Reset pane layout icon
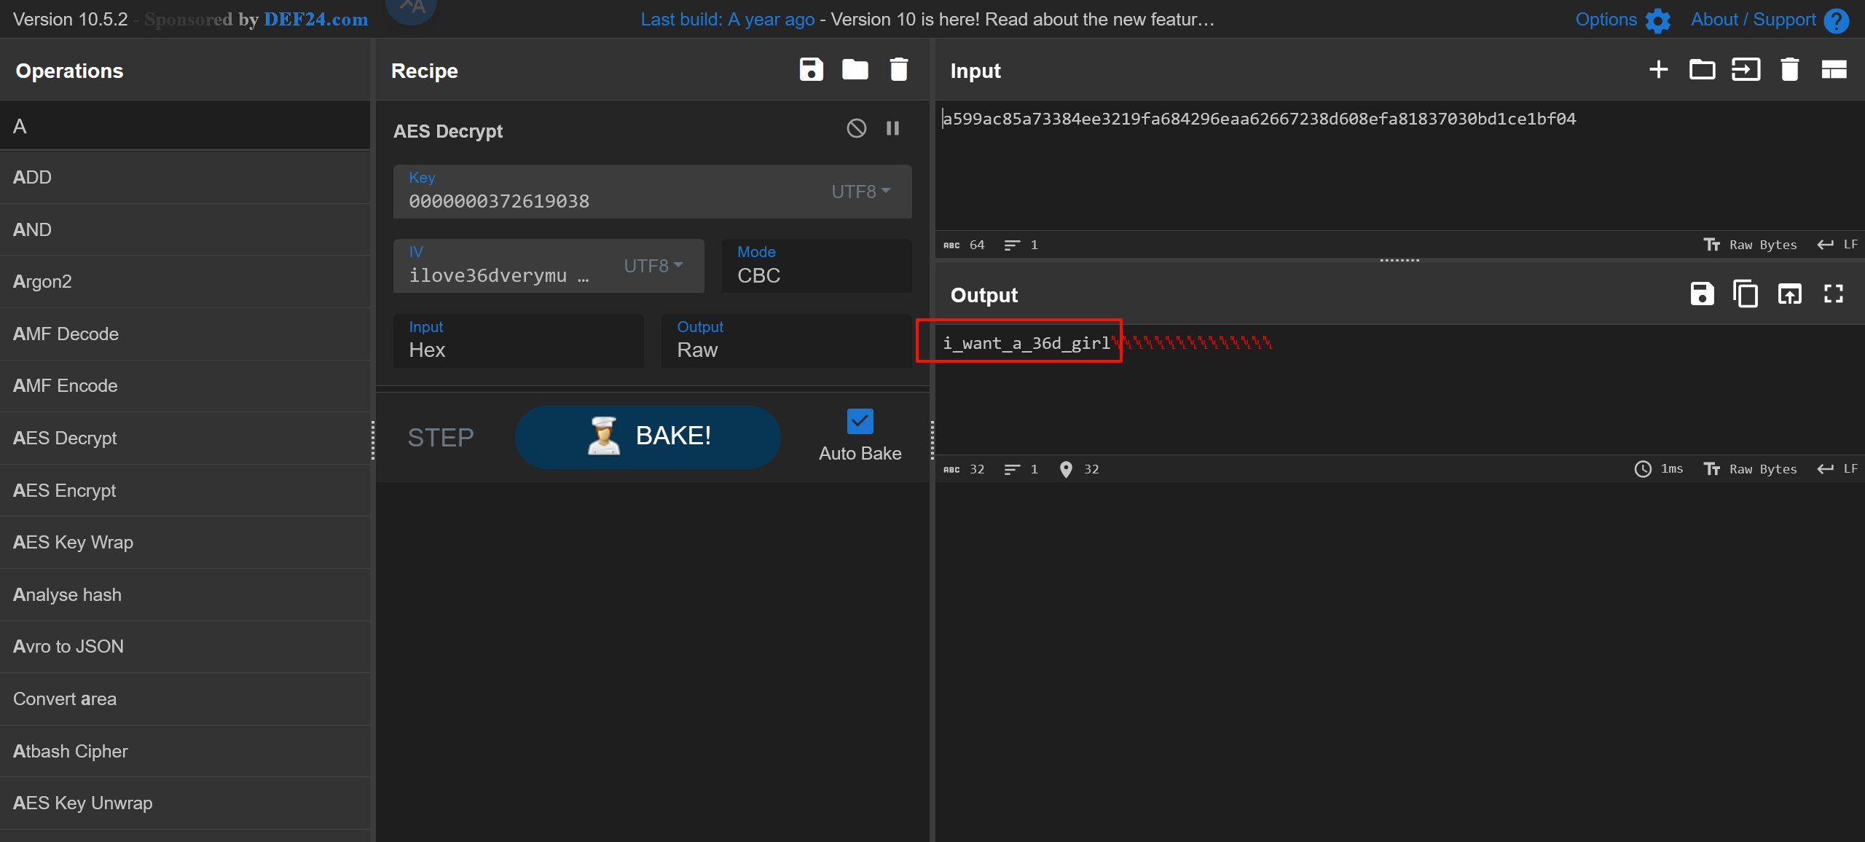 coord(1834,70)
